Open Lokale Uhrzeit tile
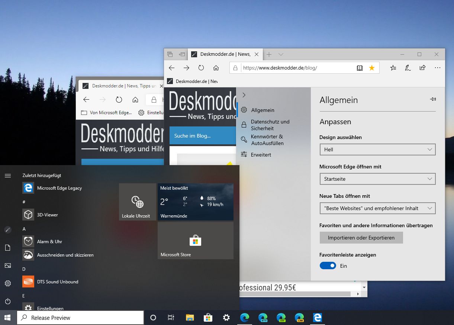454x325 pixels. coord(138,202)
